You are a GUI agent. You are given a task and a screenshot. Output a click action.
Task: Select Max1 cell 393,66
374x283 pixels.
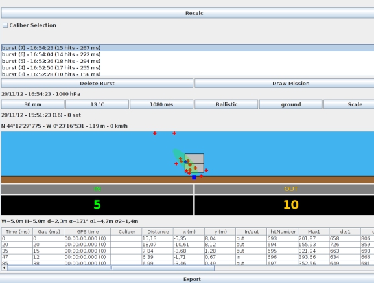314,257
